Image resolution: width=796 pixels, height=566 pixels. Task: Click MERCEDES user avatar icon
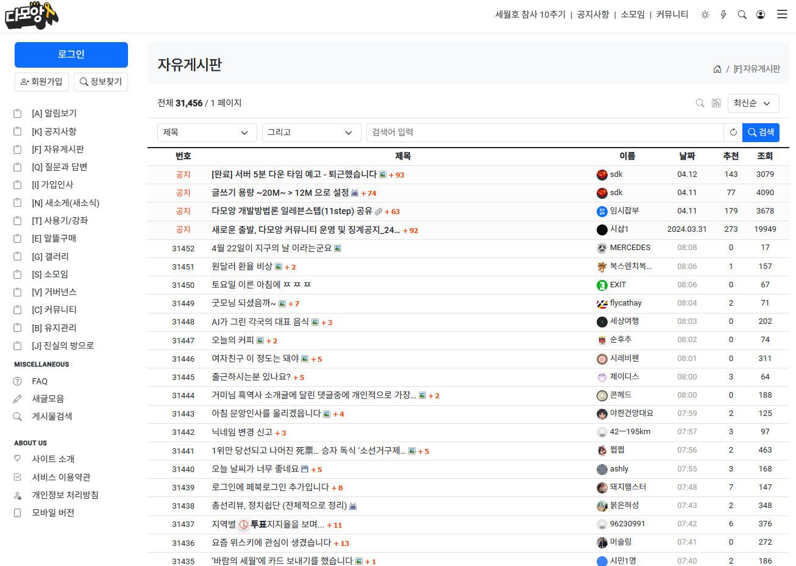602,248
